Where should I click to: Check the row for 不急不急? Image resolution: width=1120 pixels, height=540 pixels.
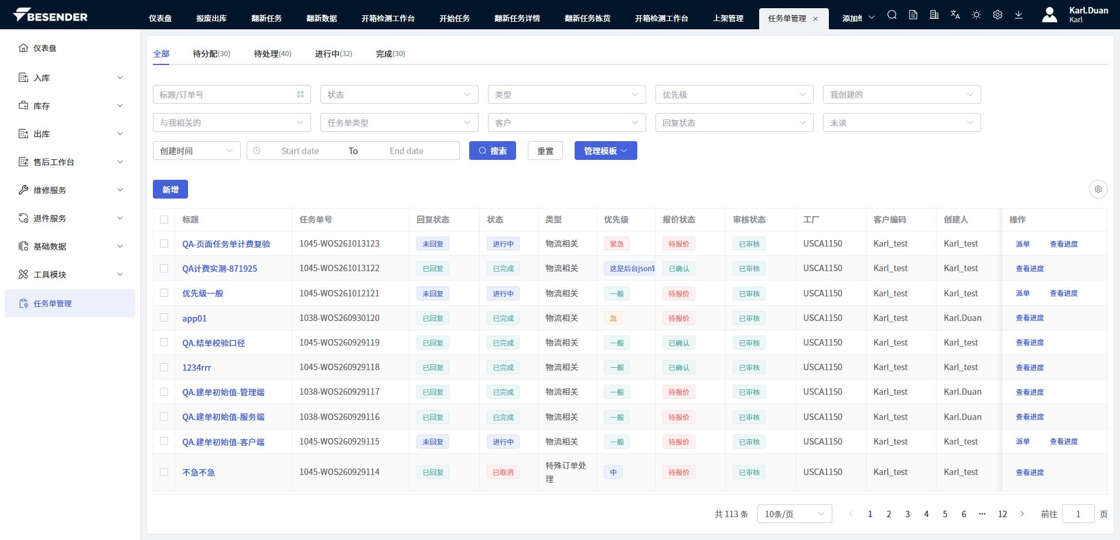(164, 472)
